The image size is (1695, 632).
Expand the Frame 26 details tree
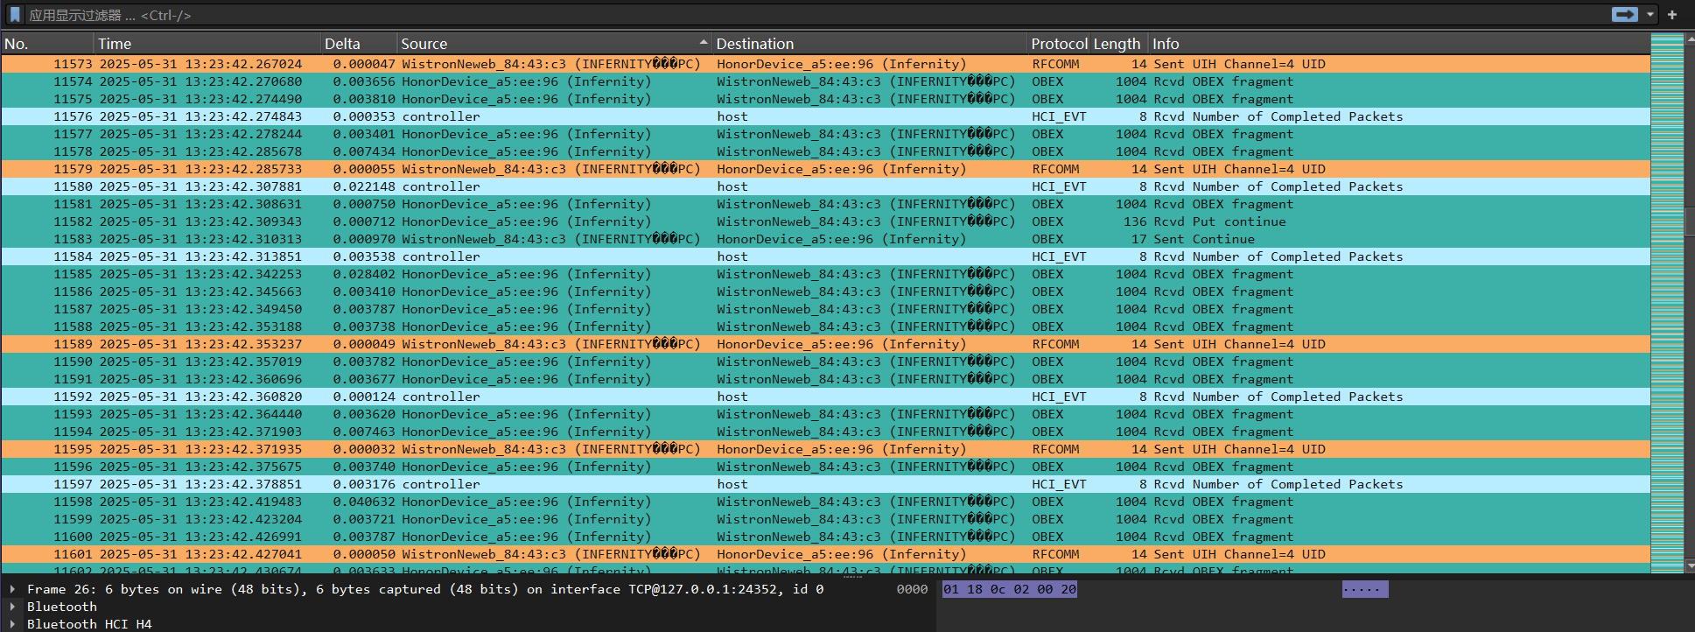[12, 590]
